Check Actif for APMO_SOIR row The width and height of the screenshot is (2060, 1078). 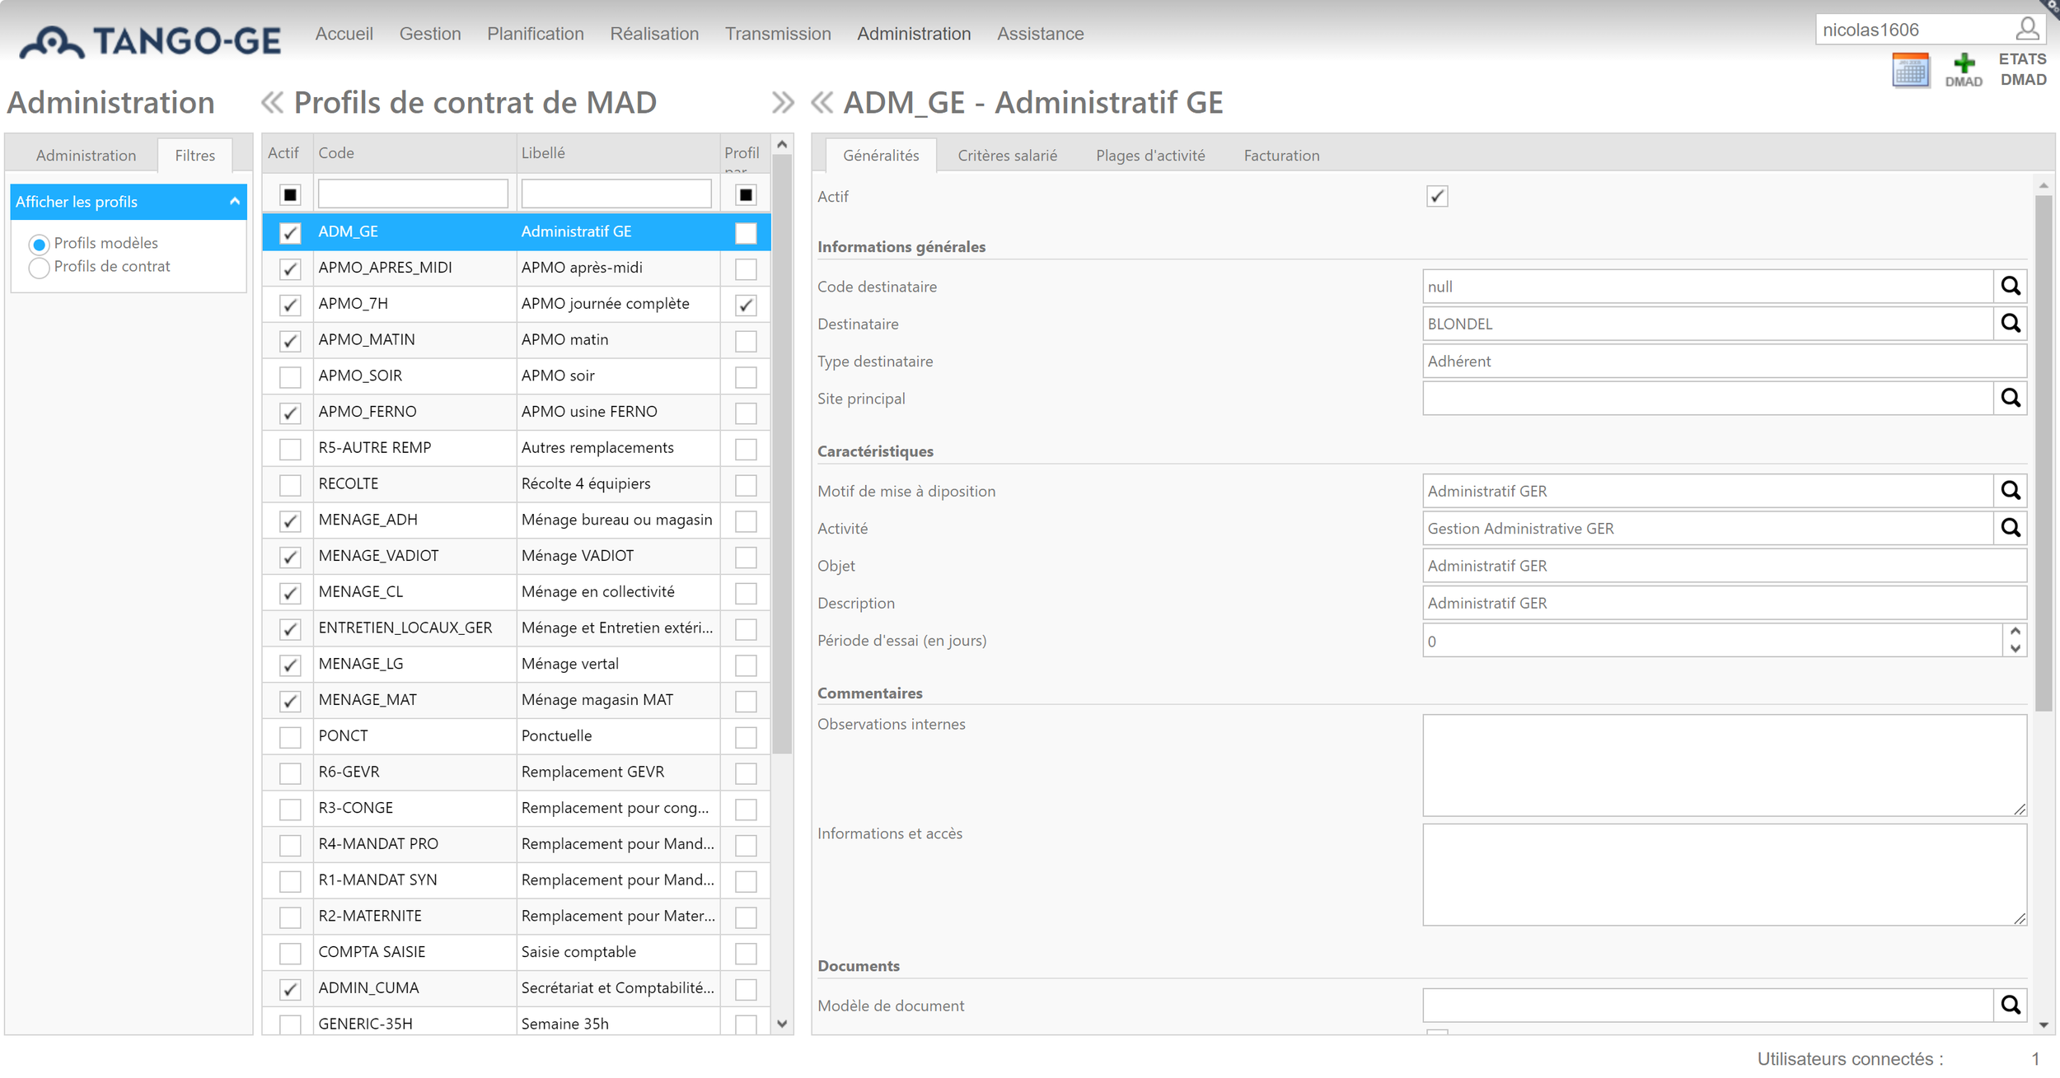click(x=290, y=377)
